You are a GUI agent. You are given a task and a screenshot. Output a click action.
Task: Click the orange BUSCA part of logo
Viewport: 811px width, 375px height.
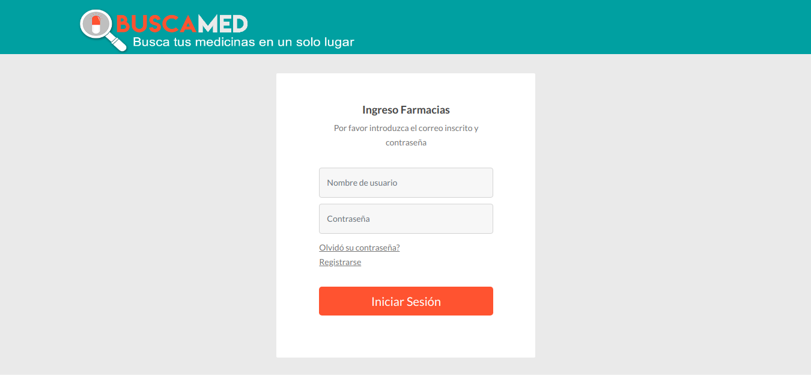click(156, 24)
